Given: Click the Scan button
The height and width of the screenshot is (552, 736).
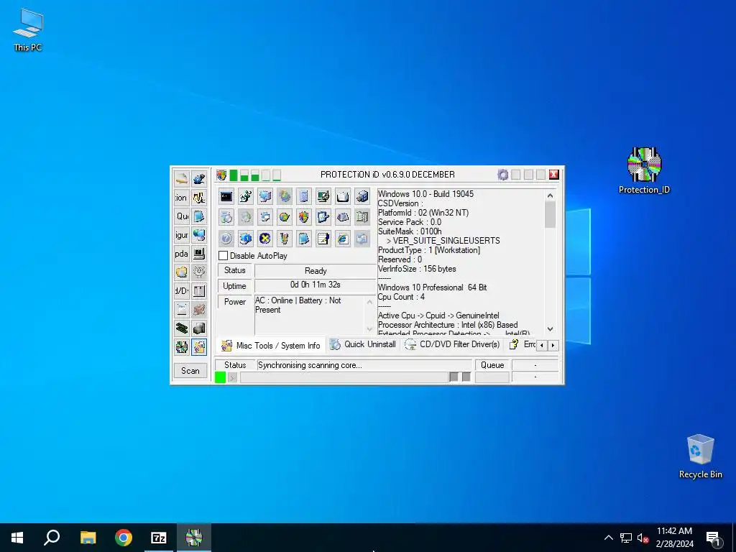Looking at the screenshot, I should tap(190, 371).
